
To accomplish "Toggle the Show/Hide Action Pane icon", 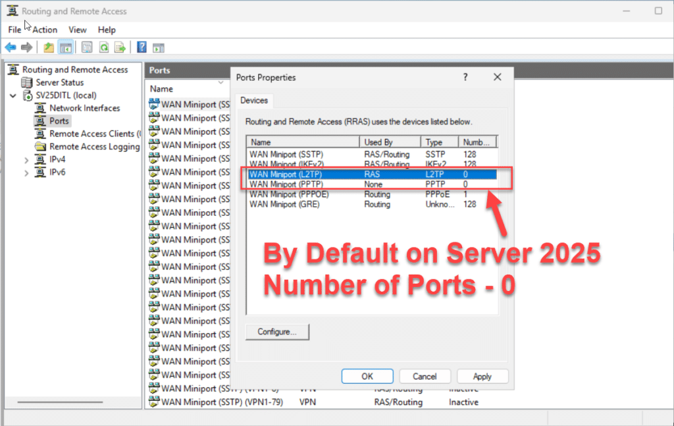I will click(x=158, y=47).
